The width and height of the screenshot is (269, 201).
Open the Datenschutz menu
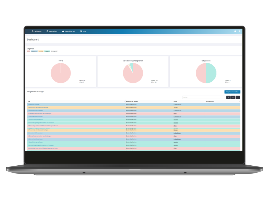52,31
